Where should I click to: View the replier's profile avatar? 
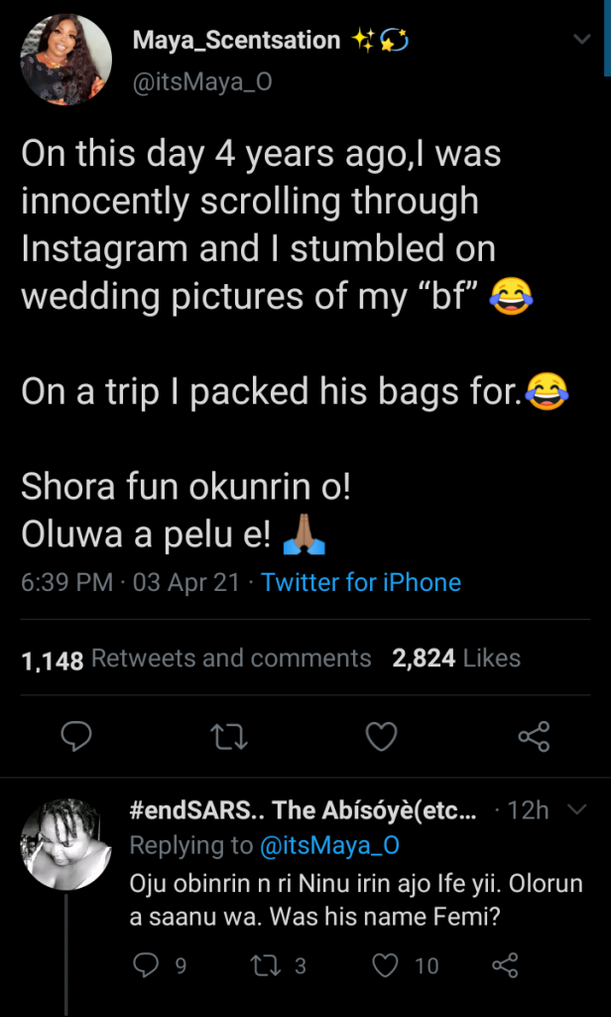pyautogui.click(x=65, y=844)
